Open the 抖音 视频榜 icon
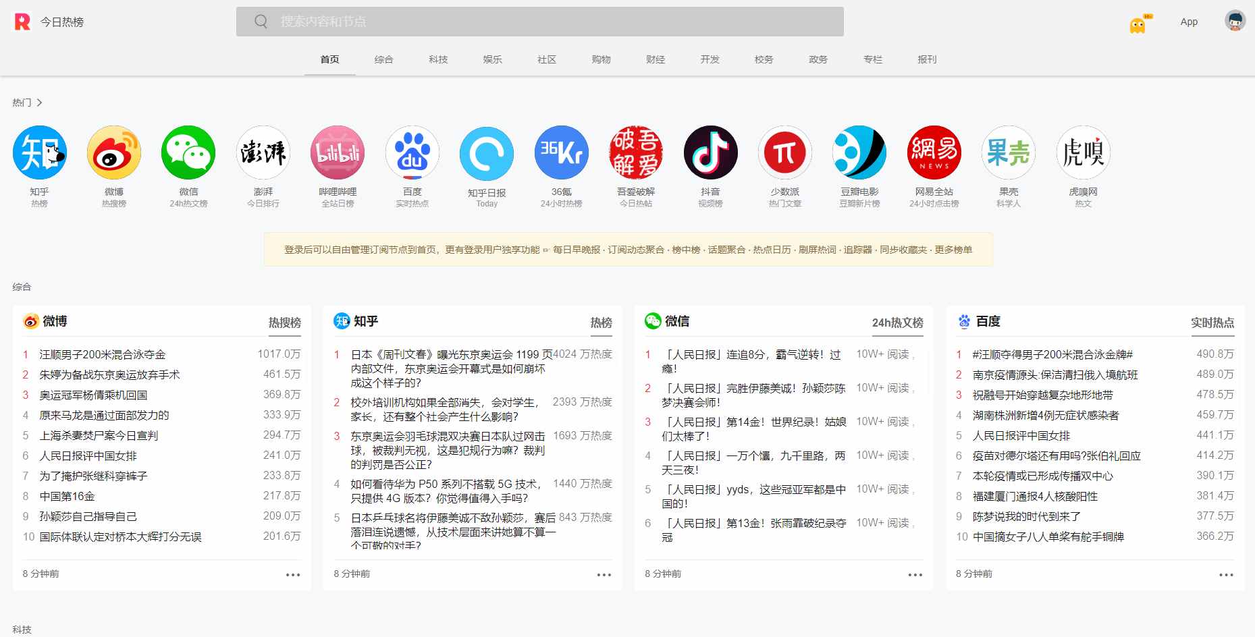 click(x=711, y=153)
